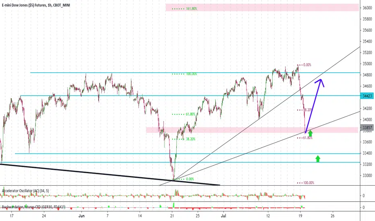Click the 34800 price axis label

click(x=367, y=75)
